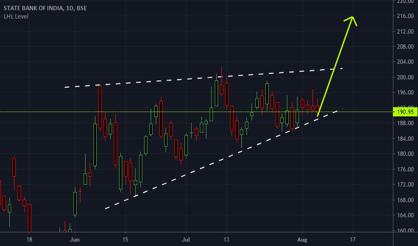Click the 17 date label on time axis
Screen dimensions: 418x246
pos(353,240)
